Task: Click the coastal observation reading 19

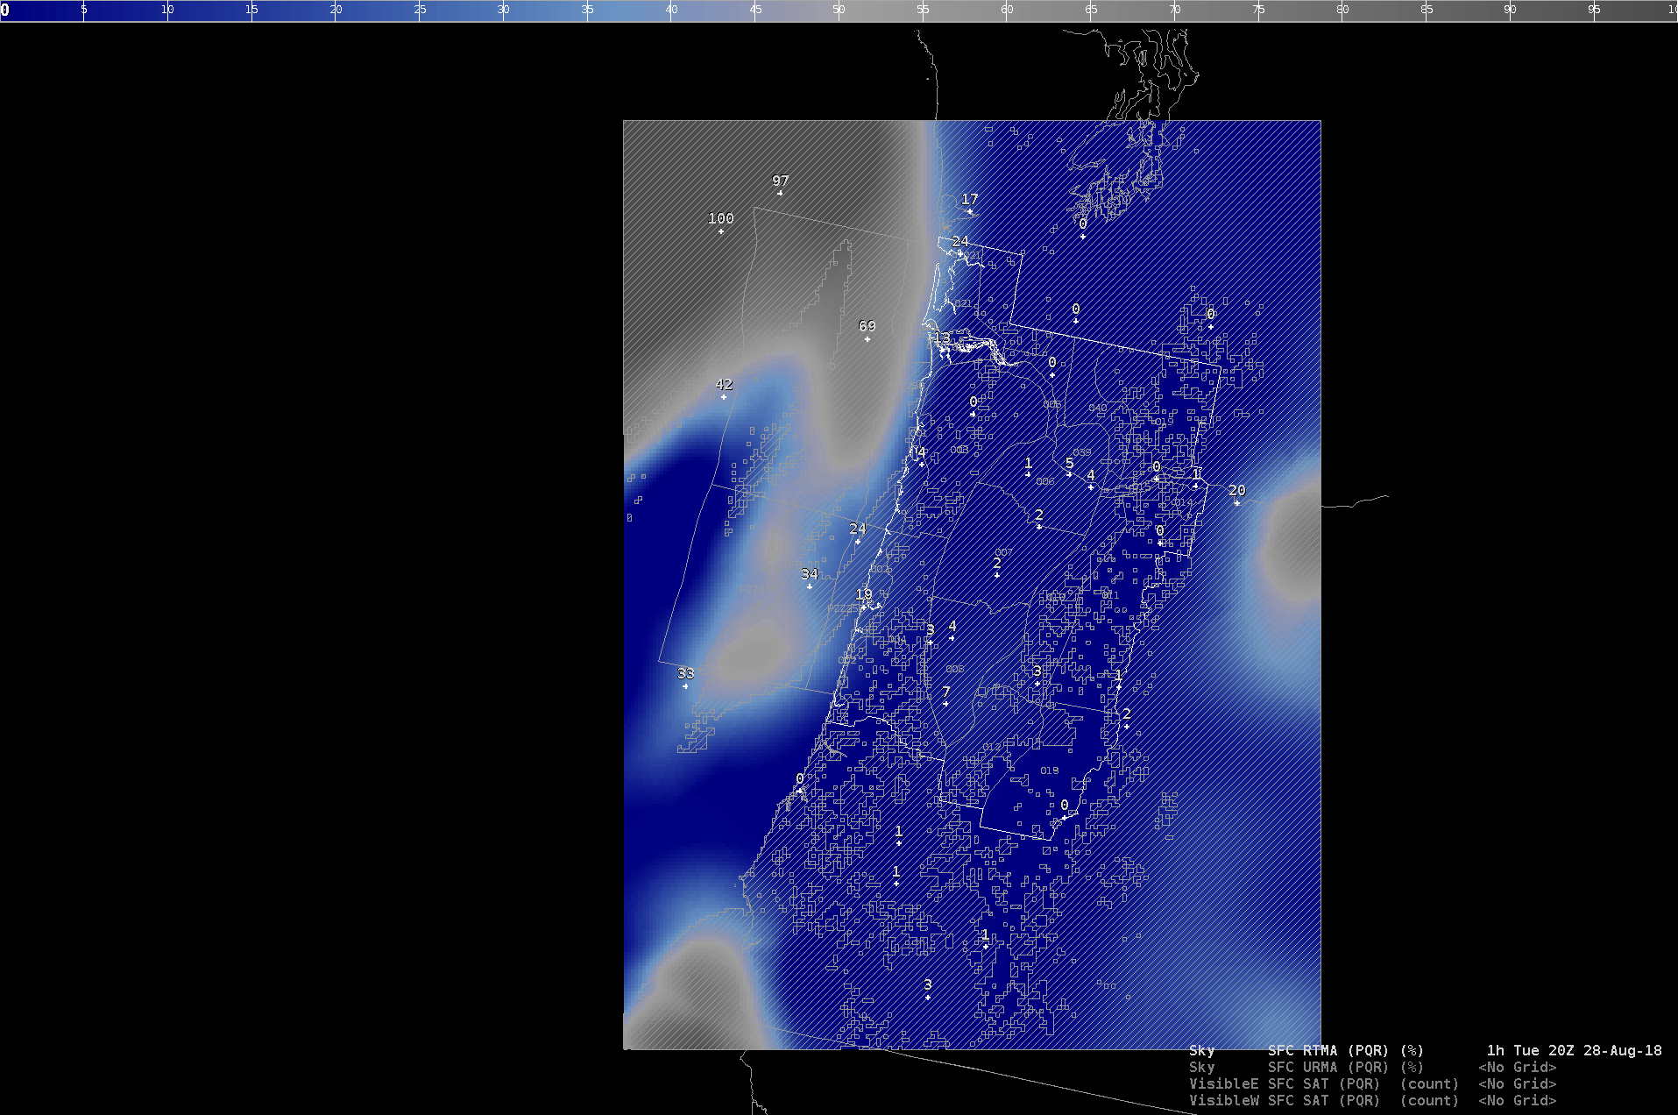Action: tap(864, 595)
